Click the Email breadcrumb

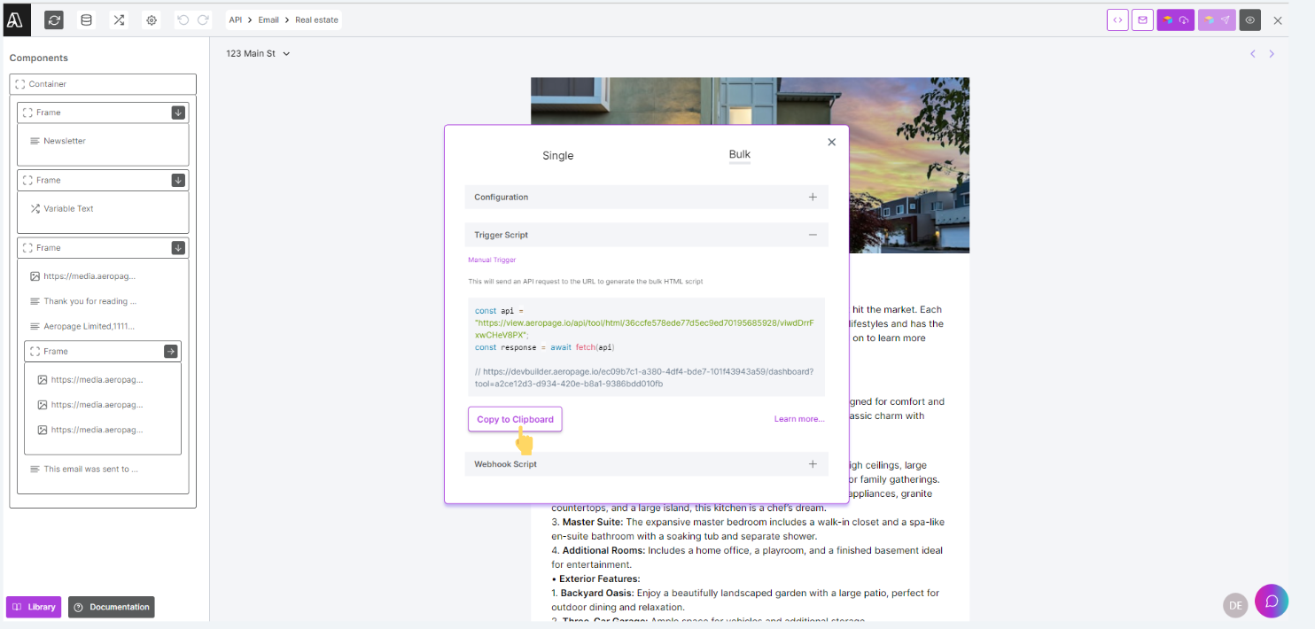268,19
